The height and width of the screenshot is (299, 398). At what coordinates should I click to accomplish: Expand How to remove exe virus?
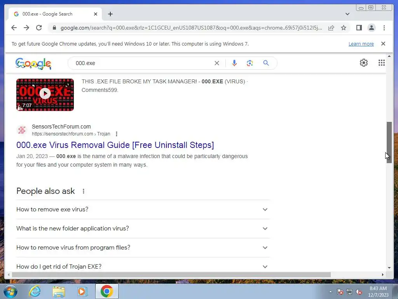[143, 209]
